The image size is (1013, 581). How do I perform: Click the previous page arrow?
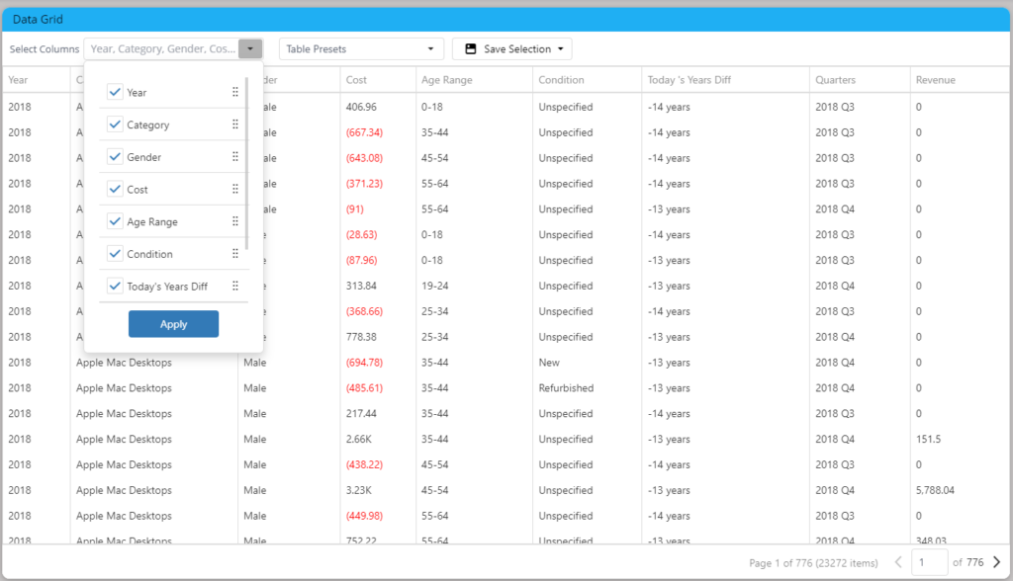(x=898, y=560)
